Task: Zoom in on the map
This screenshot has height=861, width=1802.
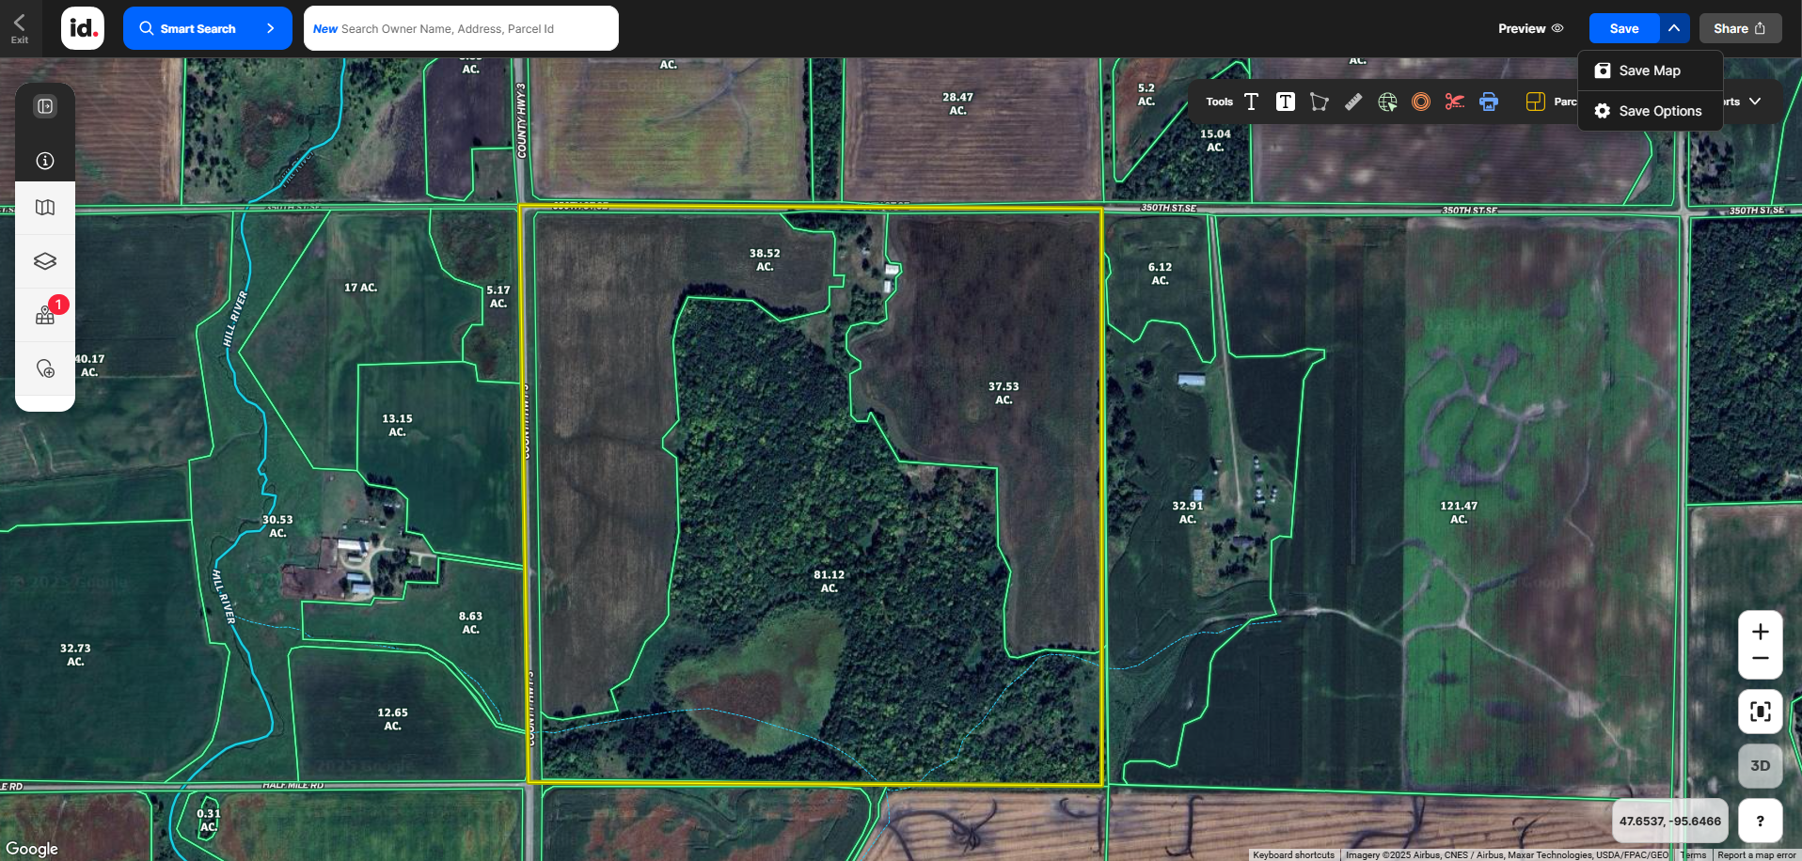Action: coord(1760,632)
